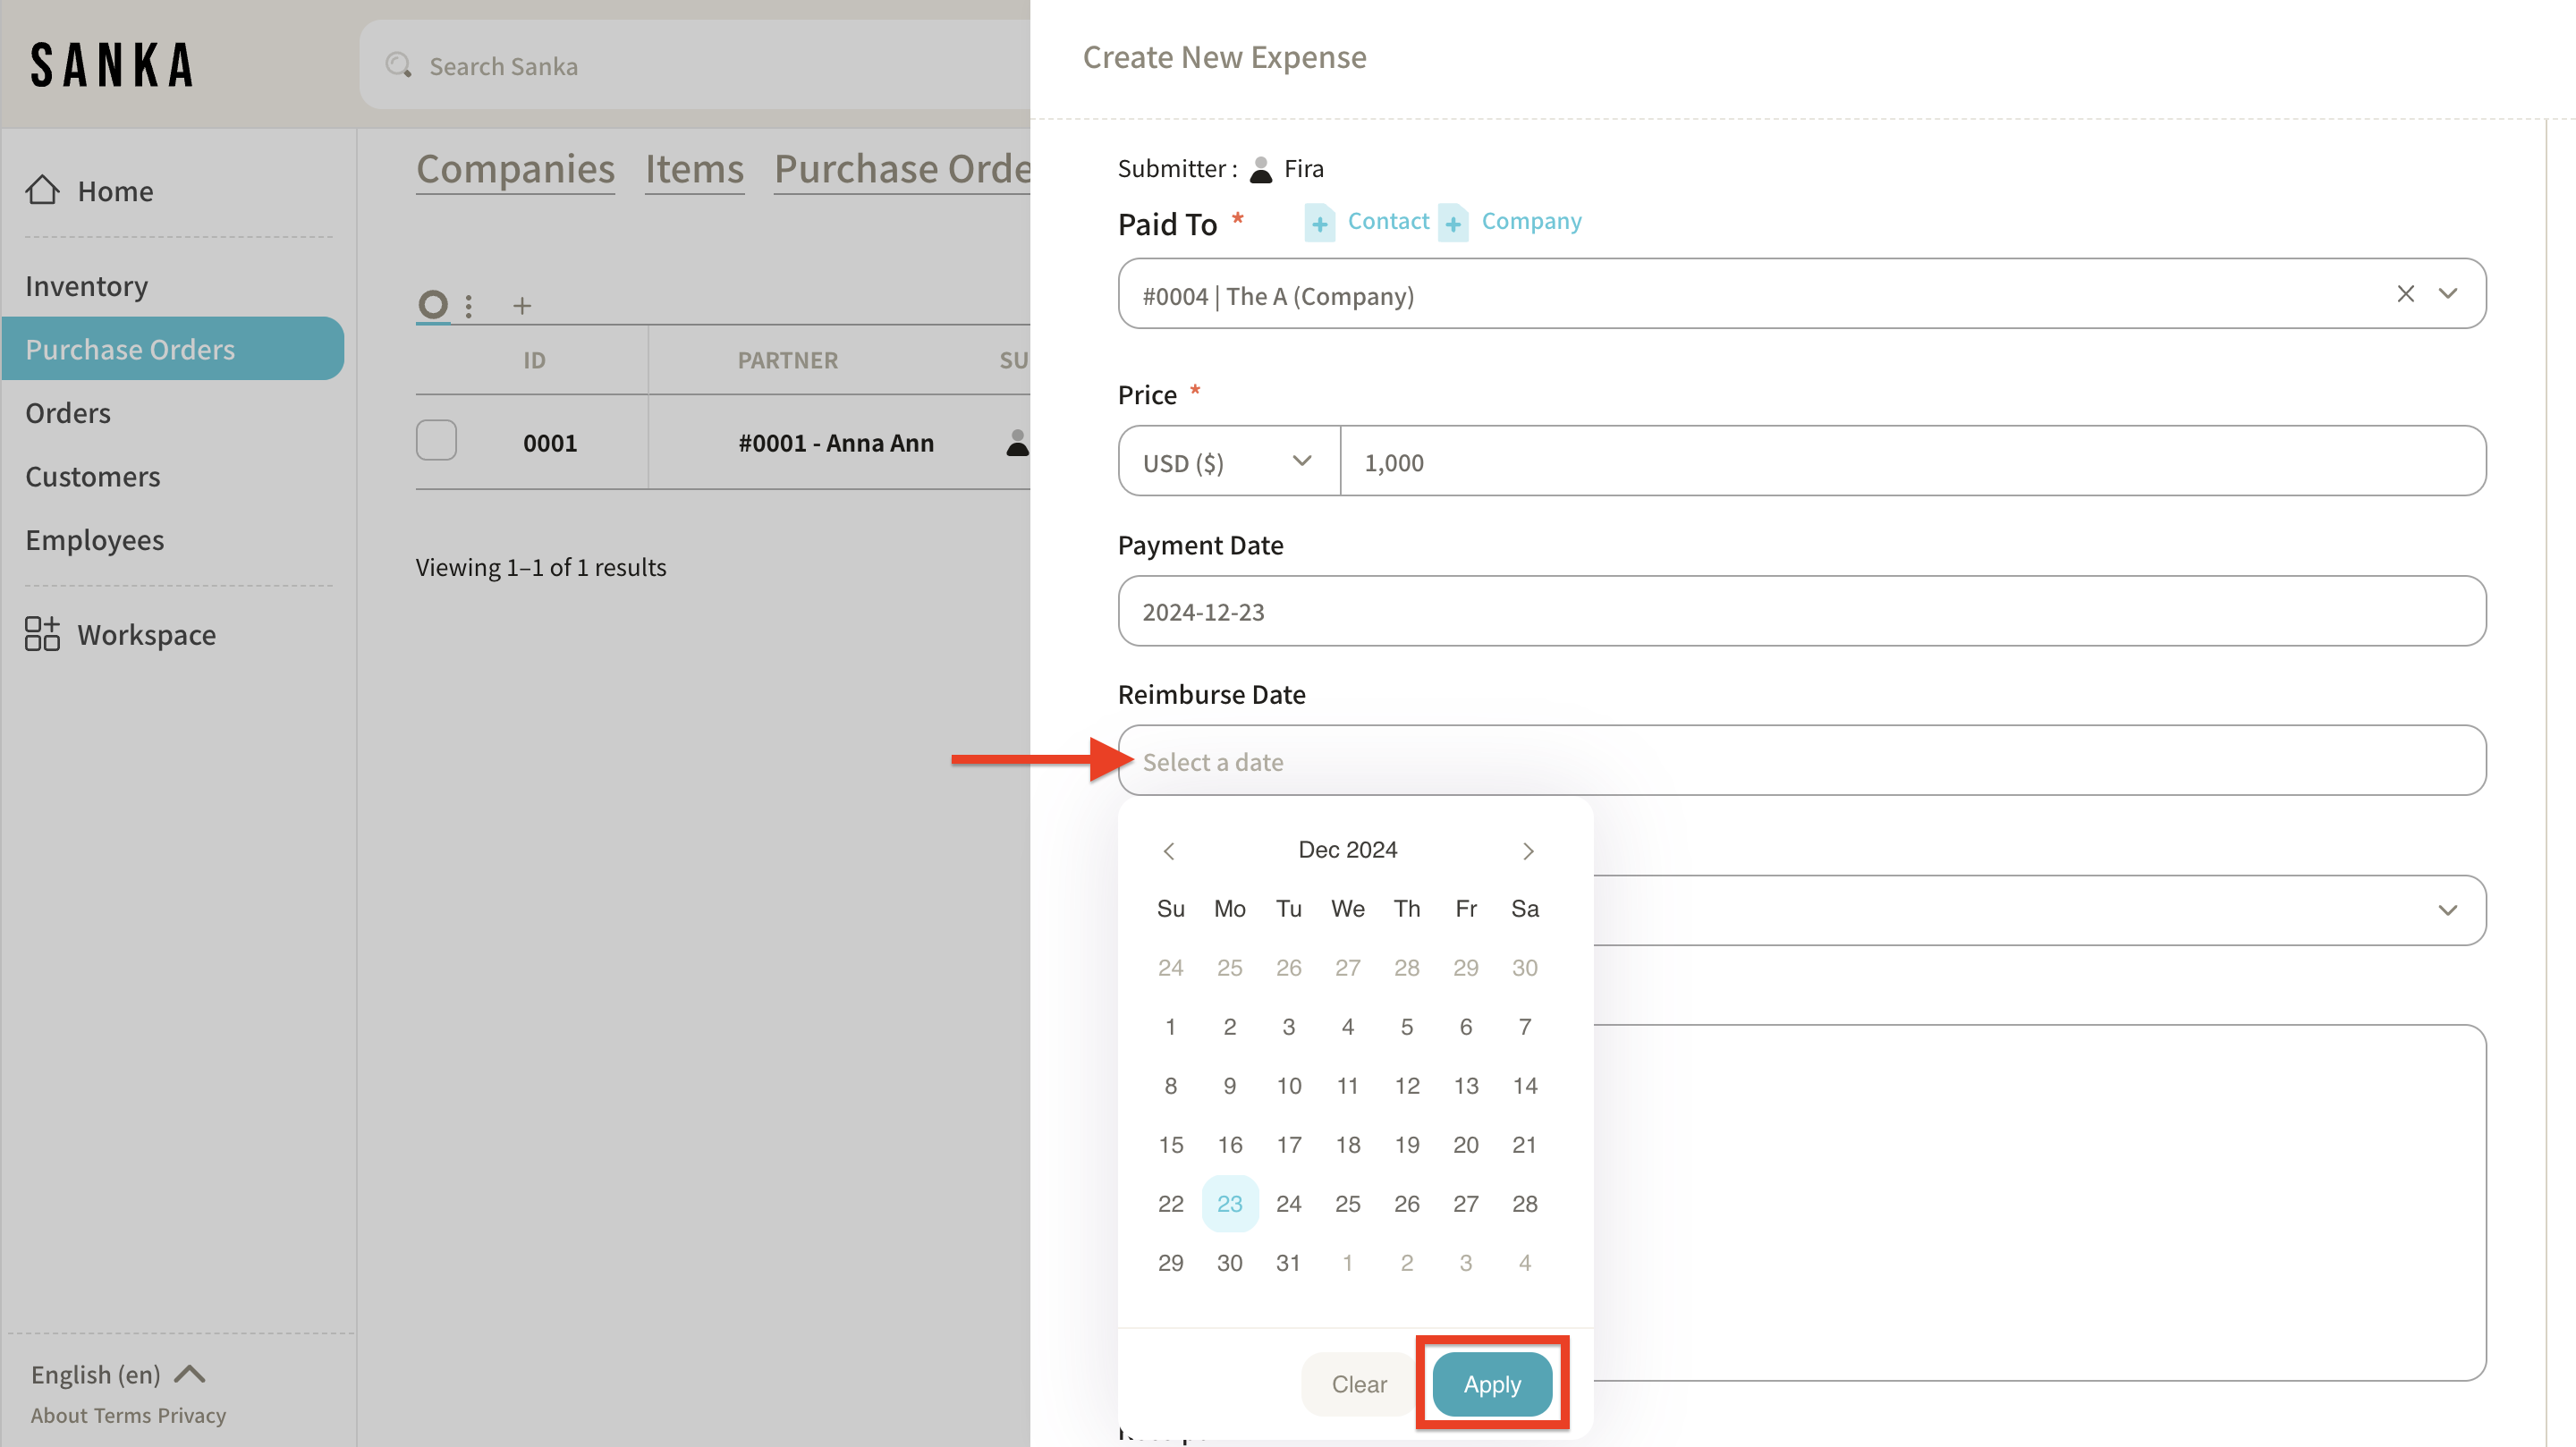The width and height of the screenshot is (2576, 1447).
Task: Go to next month in calendar
Action: [x=1527, y=851]
